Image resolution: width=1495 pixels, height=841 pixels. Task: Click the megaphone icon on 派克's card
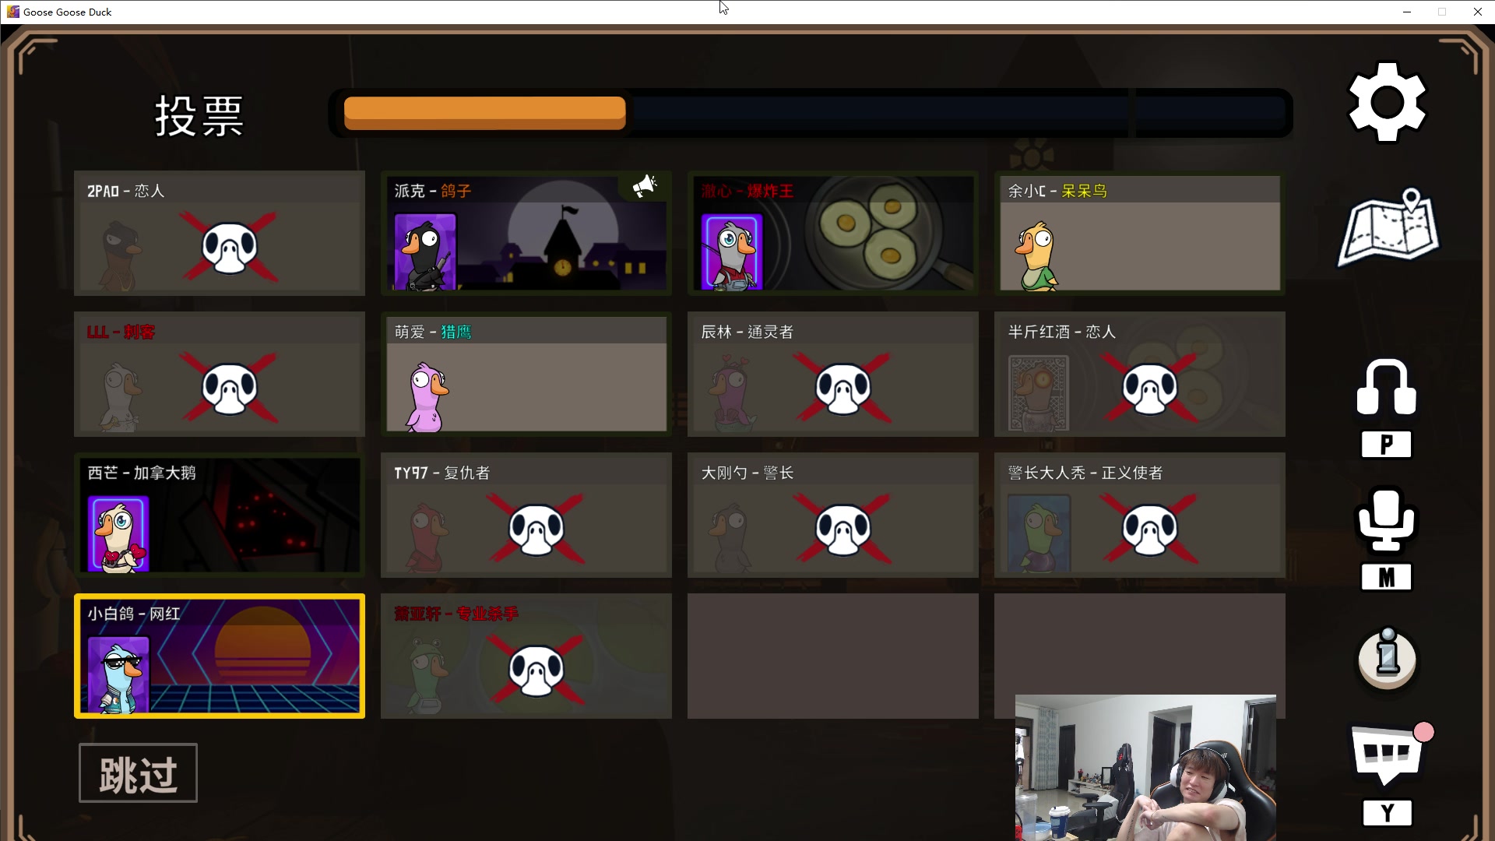pos(644,186)
